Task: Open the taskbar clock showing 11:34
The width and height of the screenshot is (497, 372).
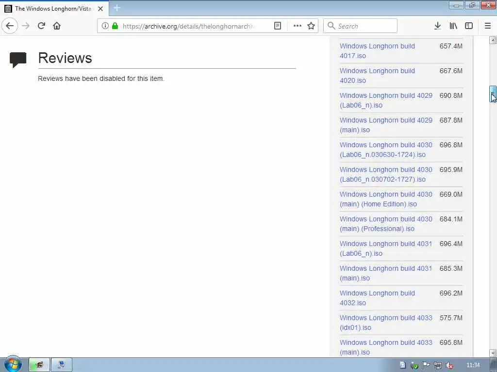Action: pos(473,365)
